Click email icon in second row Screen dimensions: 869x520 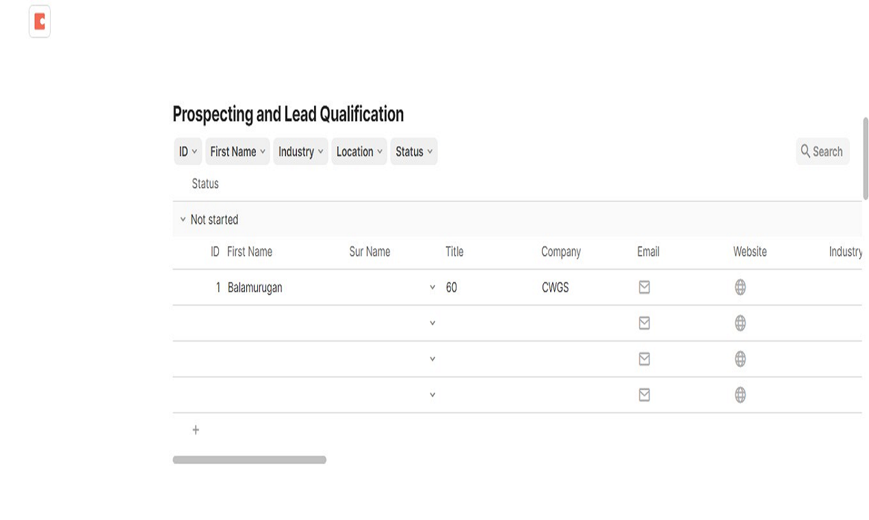(x=644, y=323)
